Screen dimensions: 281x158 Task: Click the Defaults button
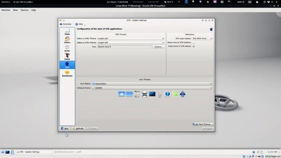pyautogui.click(x=78, y=129)
